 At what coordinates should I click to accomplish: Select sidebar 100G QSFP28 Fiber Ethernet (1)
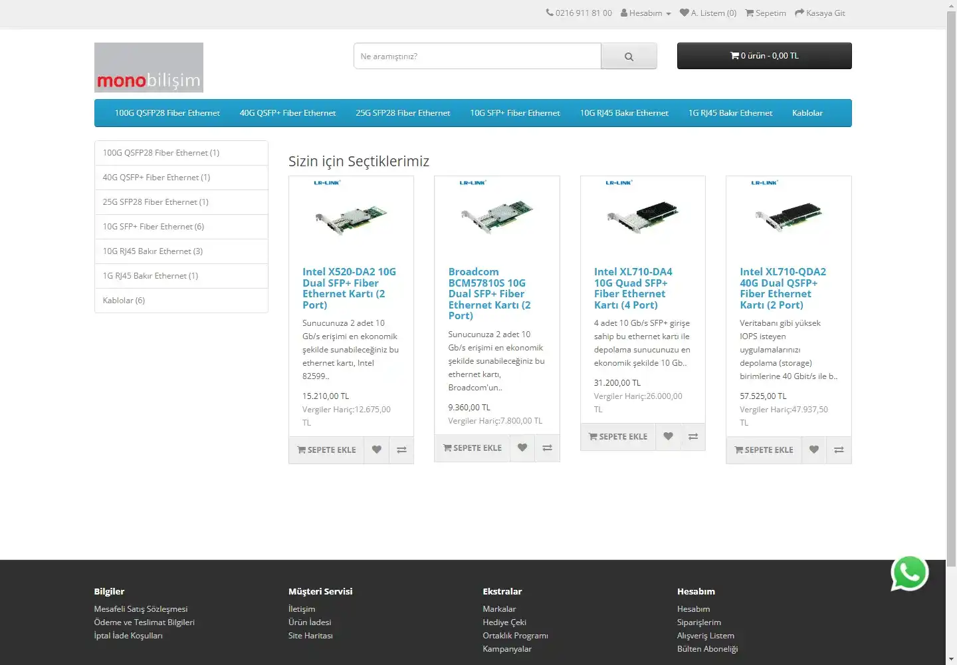pos(181,153)
